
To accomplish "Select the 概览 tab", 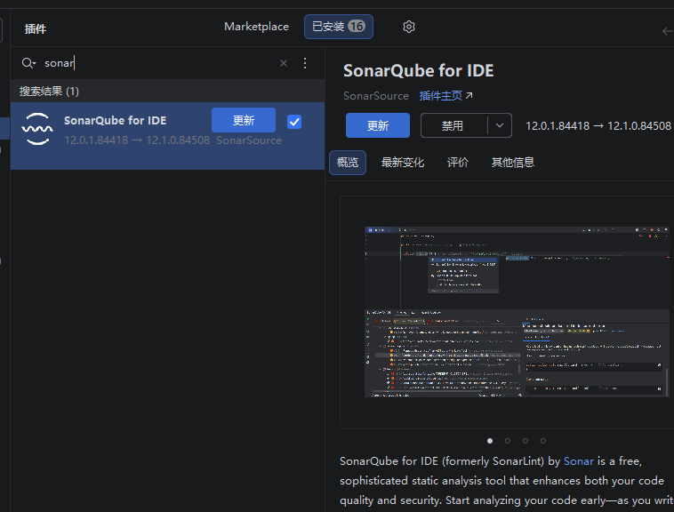I will point(348,163).
